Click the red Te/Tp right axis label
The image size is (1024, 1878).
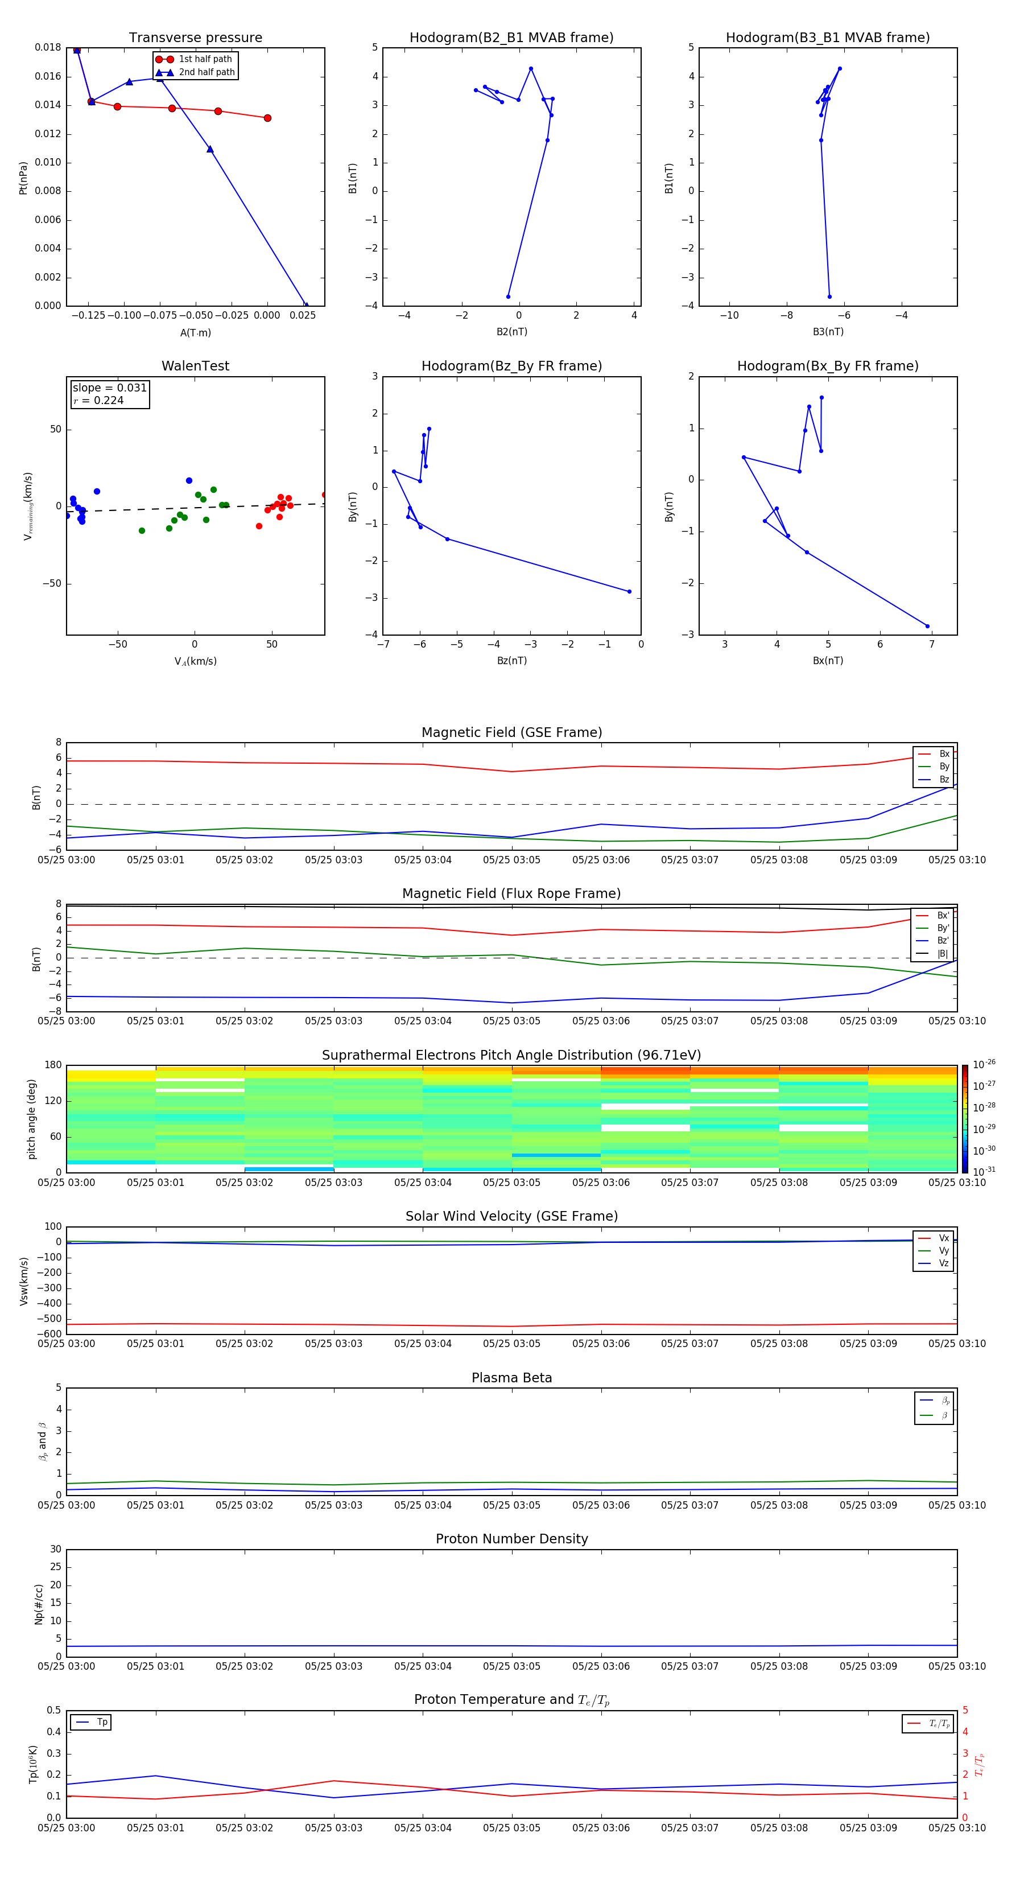click(x=980, y=1764)
